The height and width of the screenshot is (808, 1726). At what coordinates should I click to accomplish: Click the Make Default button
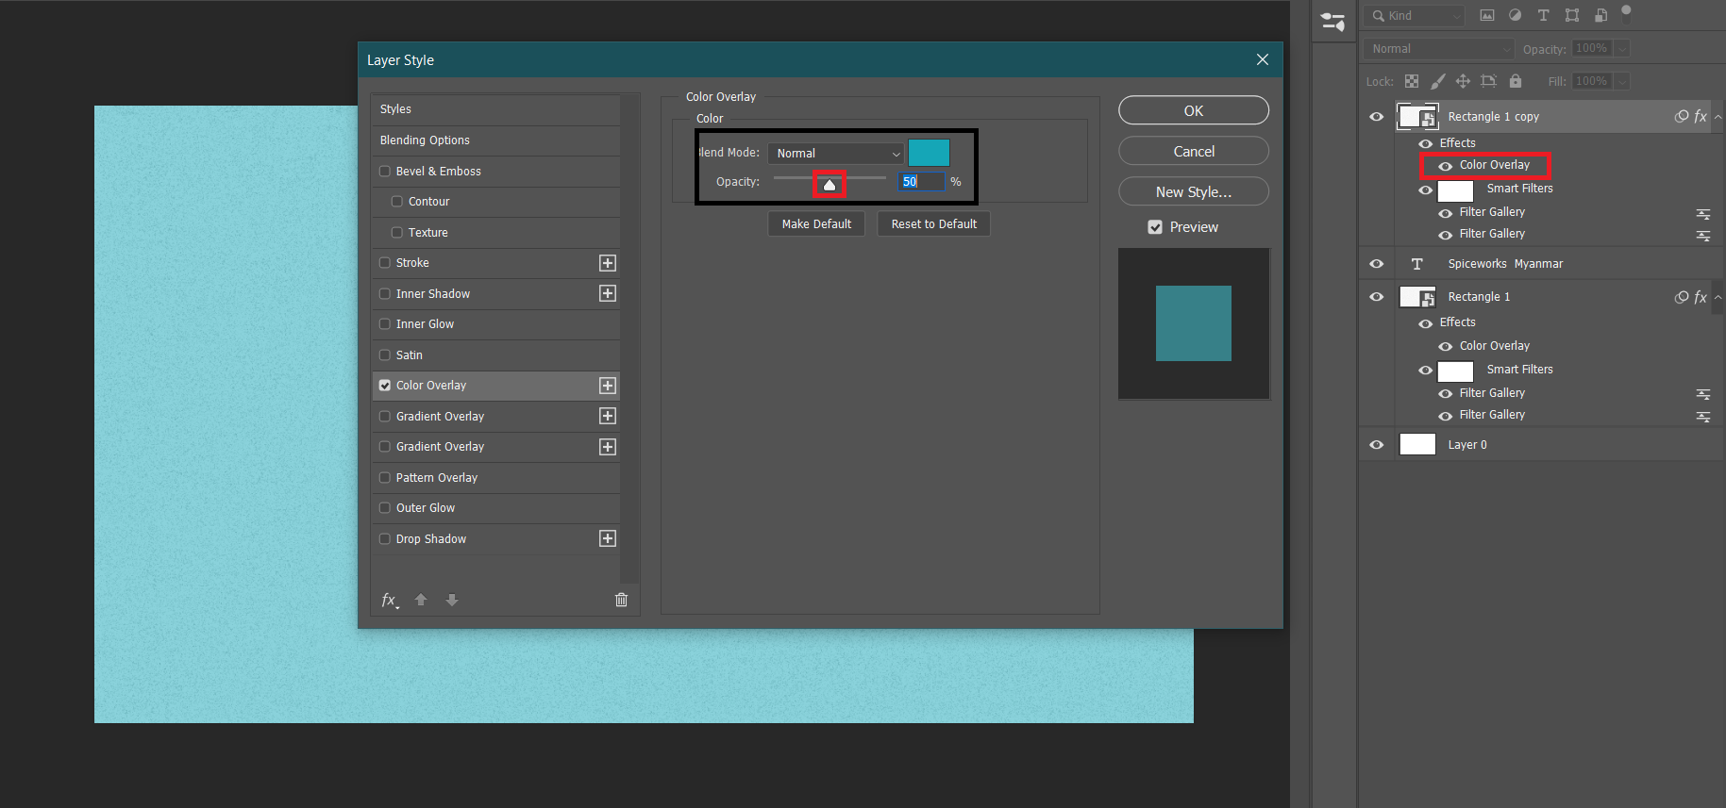pos(816,223)
